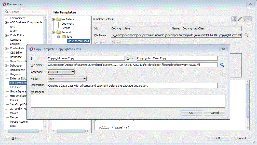
Task: Select Compiler in the preferences list
Action: point(15,44)
